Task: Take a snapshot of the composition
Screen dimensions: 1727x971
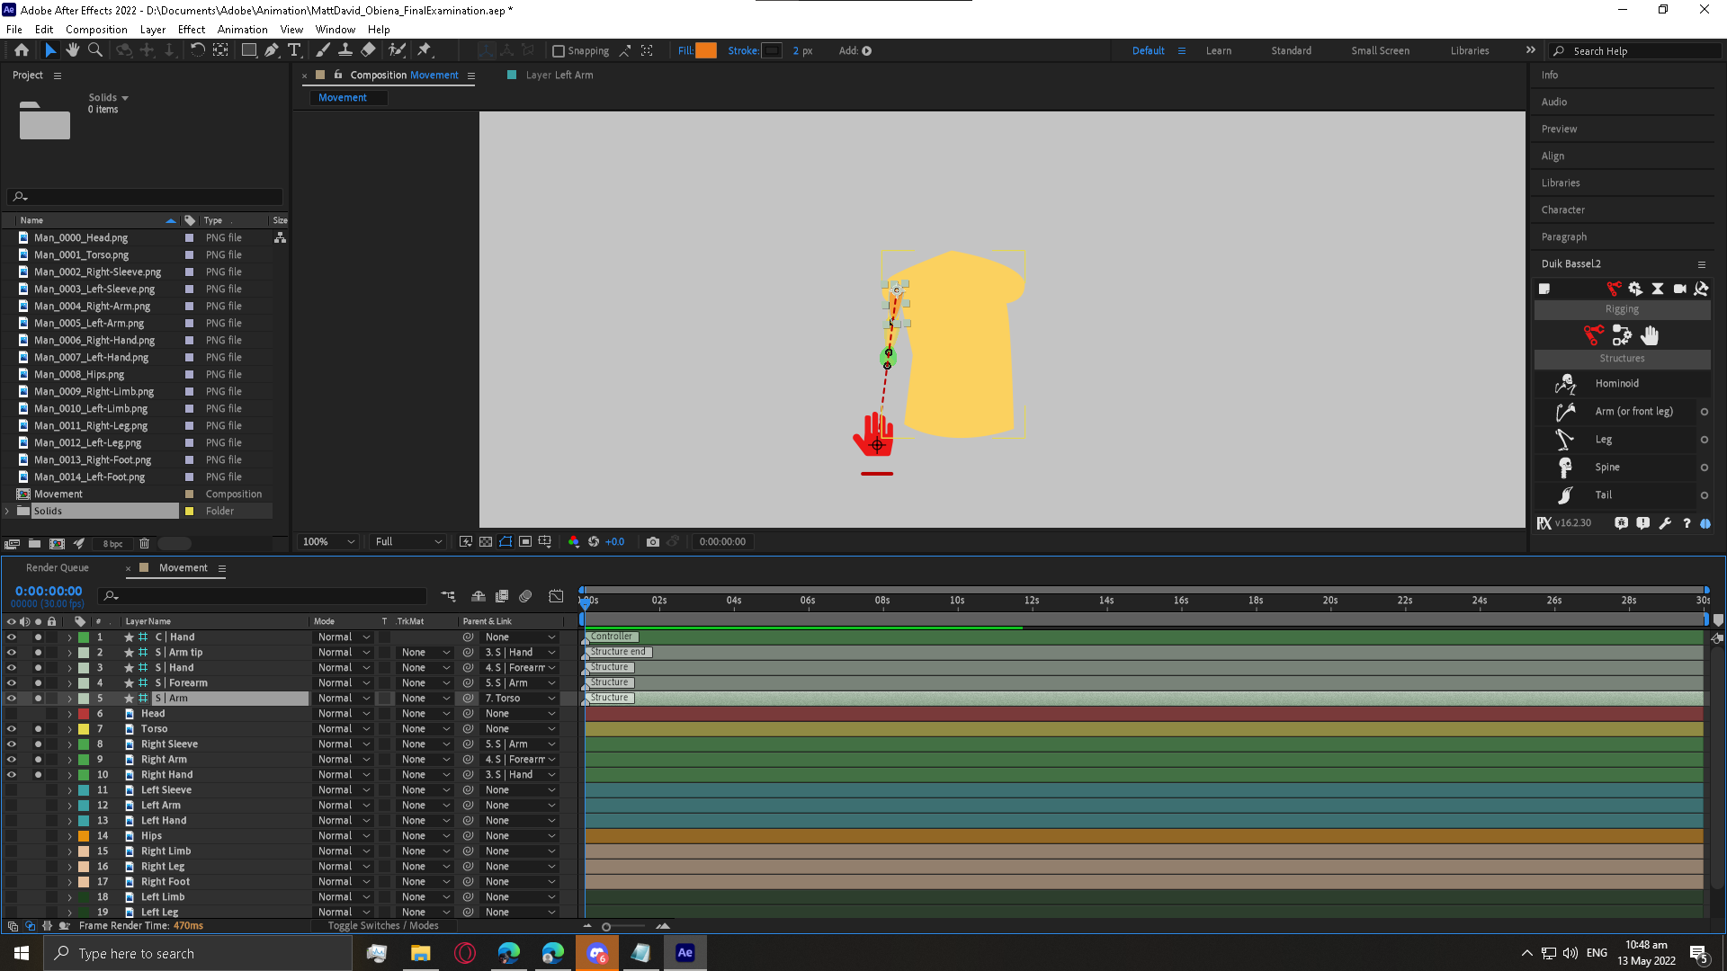Action: 653,541
